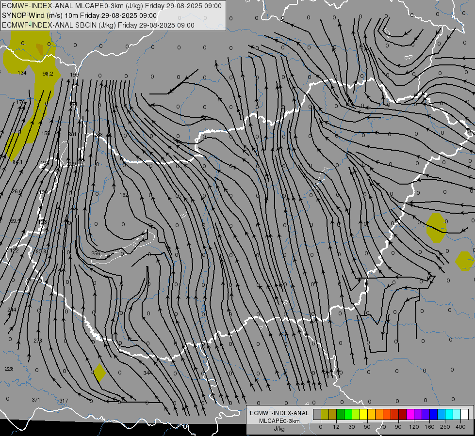This screenshot has height=436, width=475.
Task: Click the map value 84.1
Action: click(x=17, y=162)
